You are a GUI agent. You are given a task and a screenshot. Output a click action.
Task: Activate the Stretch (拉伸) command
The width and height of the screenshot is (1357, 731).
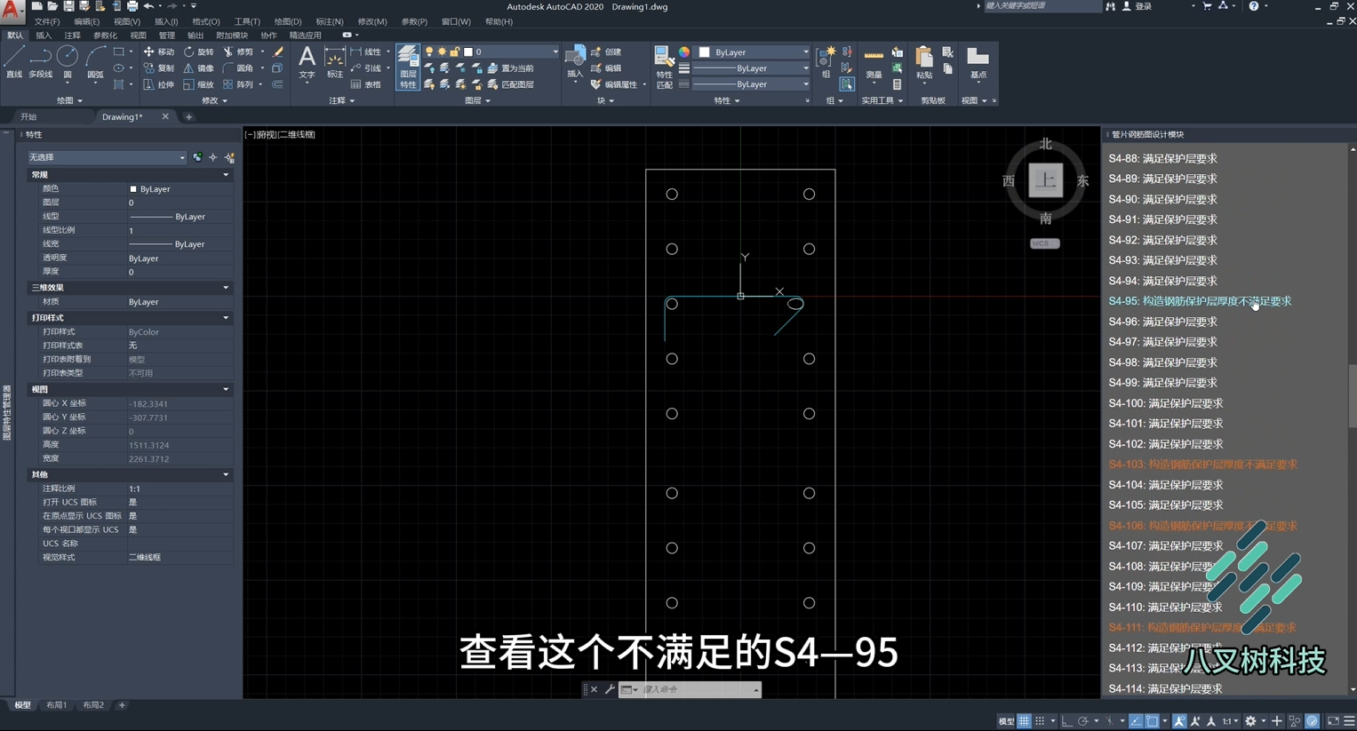tap(159, 84)
